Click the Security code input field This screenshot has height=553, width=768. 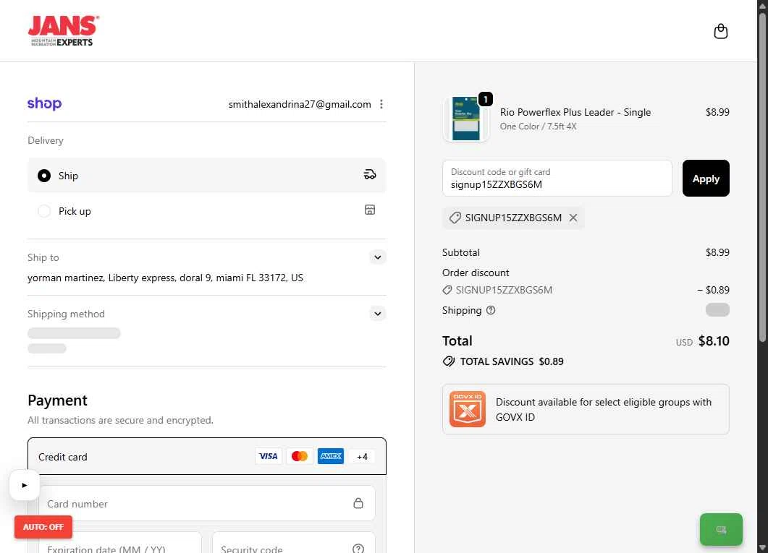pyautogui.click(x=294, y=543)
